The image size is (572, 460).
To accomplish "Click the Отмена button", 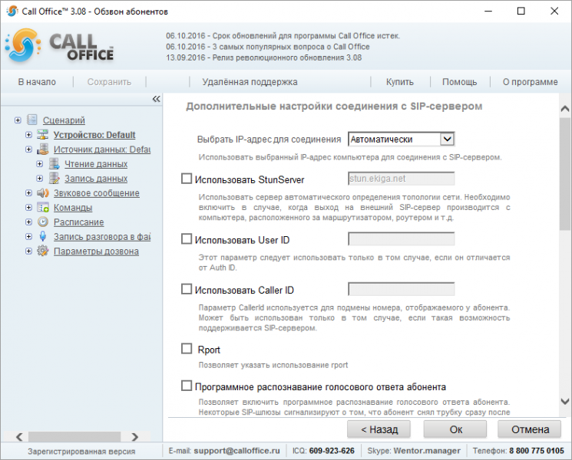I will [529, 429].
